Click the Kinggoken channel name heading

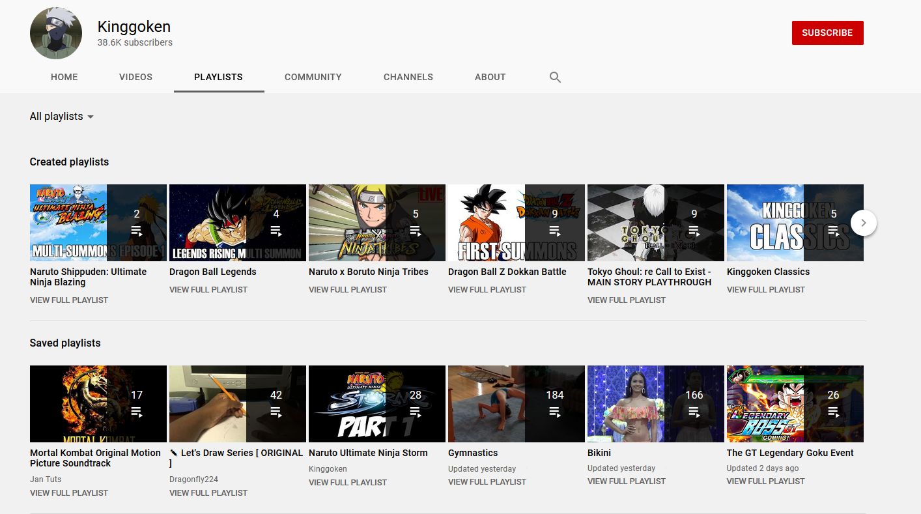pos(134,27)
